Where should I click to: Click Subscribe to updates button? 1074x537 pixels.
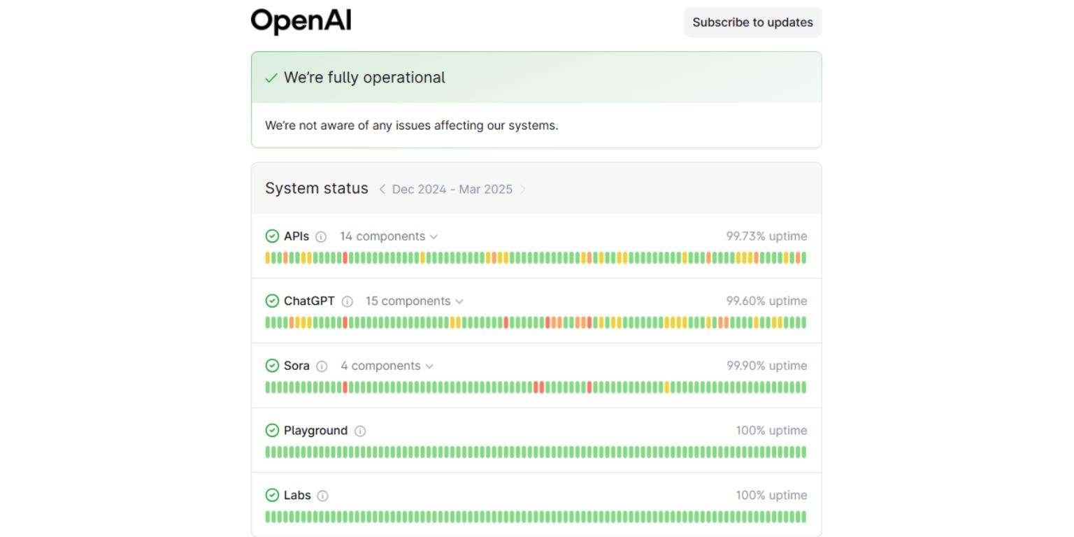pyautogui.click(x=752, y=22)
